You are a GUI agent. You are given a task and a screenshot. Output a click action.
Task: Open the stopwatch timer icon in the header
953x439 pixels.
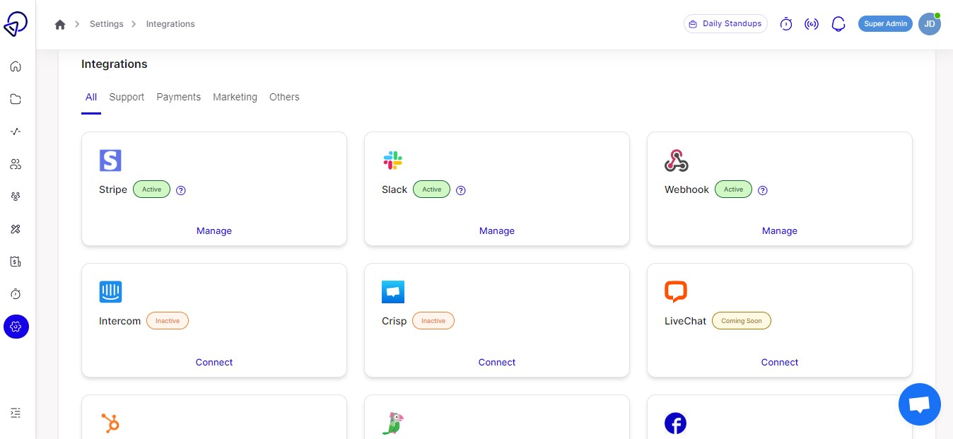(x=786, y=23)
